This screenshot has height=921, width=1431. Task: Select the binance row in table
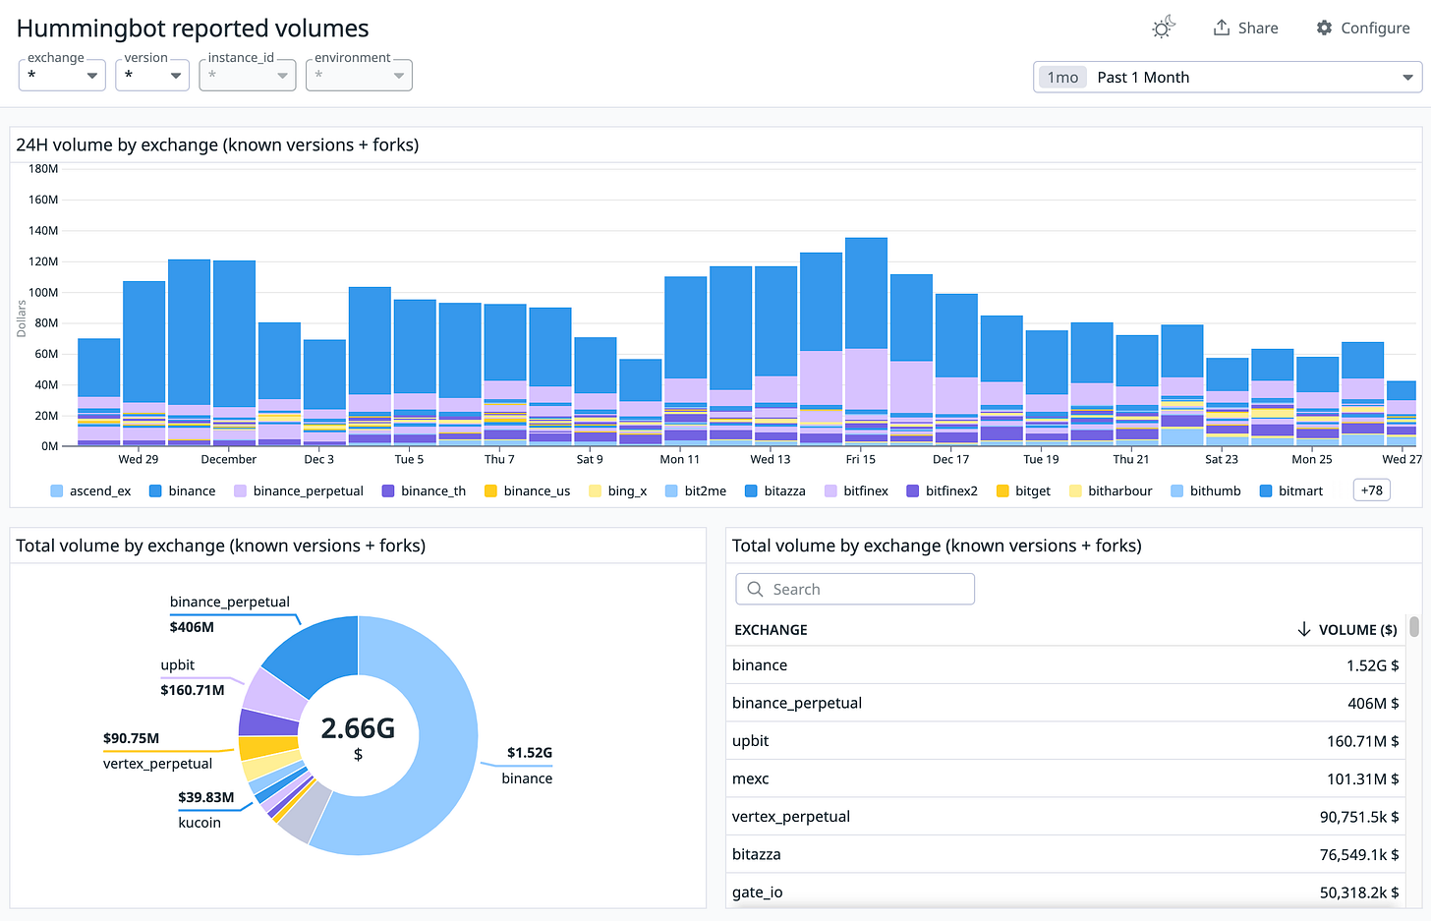[x=1066, y=665]
